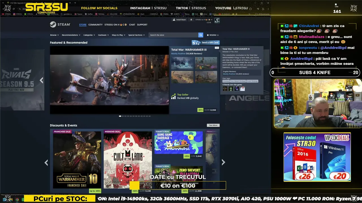Click the Chrome icon in the taskbar
This screenshot has height=203, width=362.
pyautogui.click(x=17, y=200)
